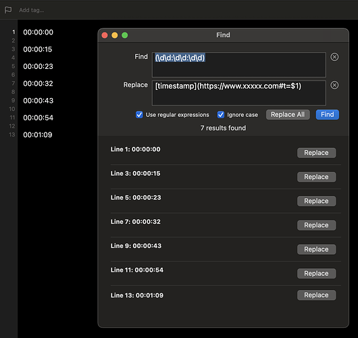Replace the match on Line 7
This screenshot has width=358, height=338.
click(x=316, y=225)
